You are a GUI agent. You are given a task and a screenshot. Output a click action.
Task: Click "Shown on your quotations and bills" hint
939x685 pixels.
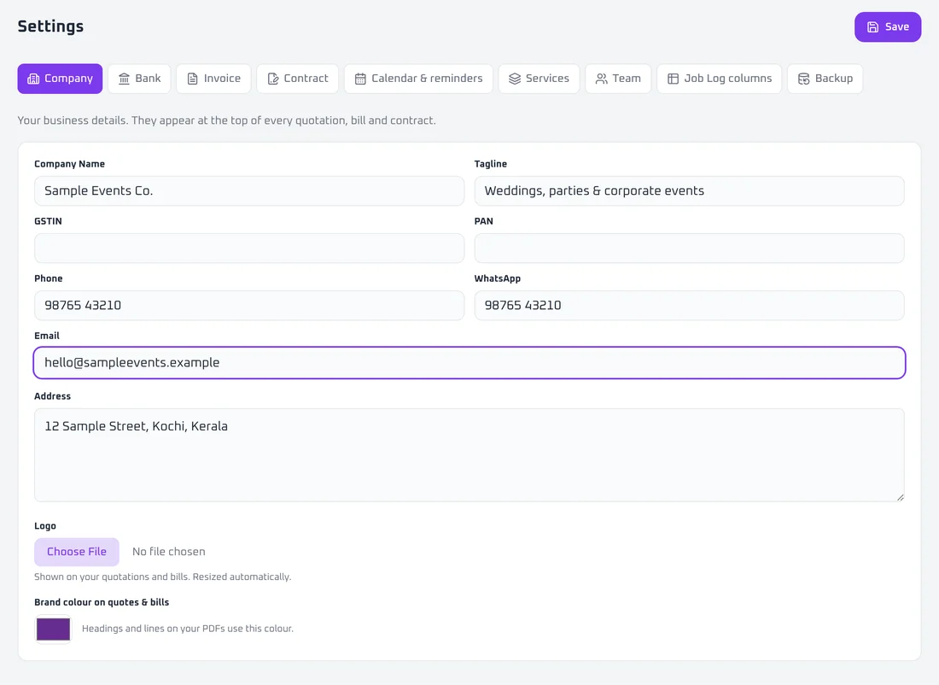point(163,577)
